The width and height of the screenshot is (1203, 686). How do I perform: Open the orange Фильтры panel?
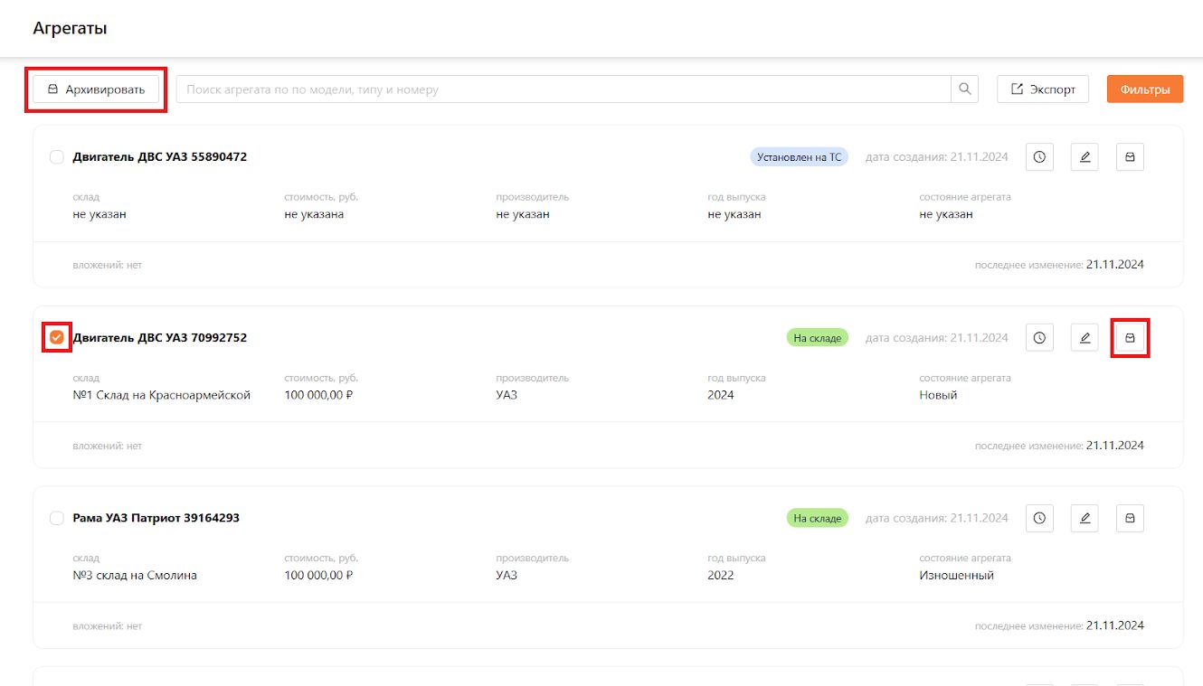(x=1145, y=89)
